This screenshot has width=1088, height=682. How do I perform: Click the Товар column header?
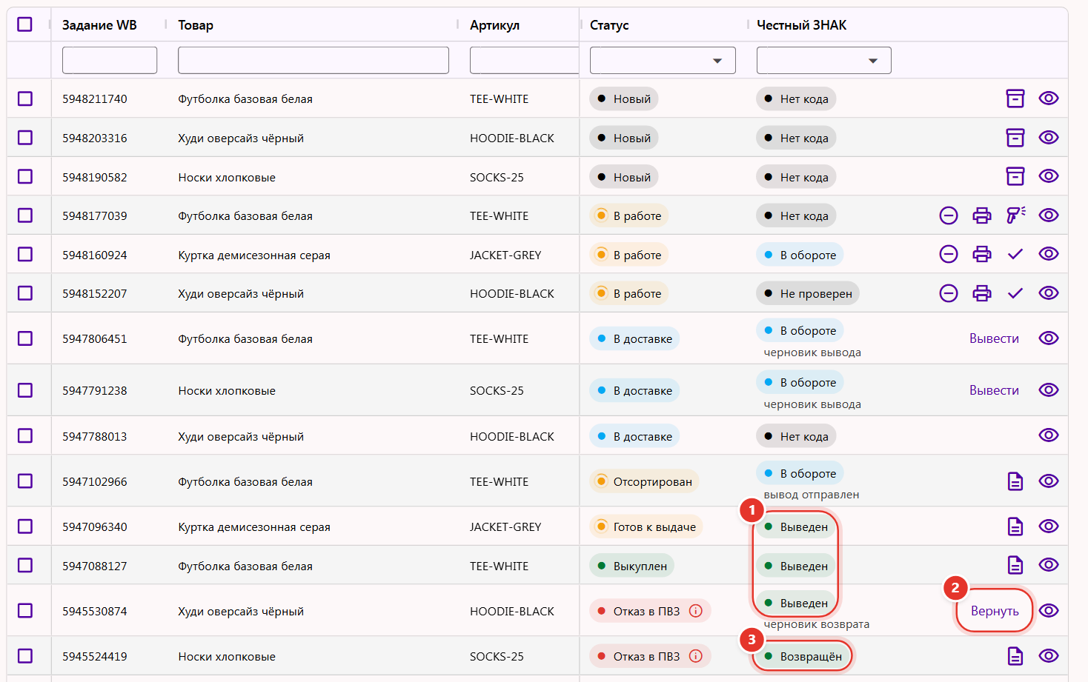(196, 25)
